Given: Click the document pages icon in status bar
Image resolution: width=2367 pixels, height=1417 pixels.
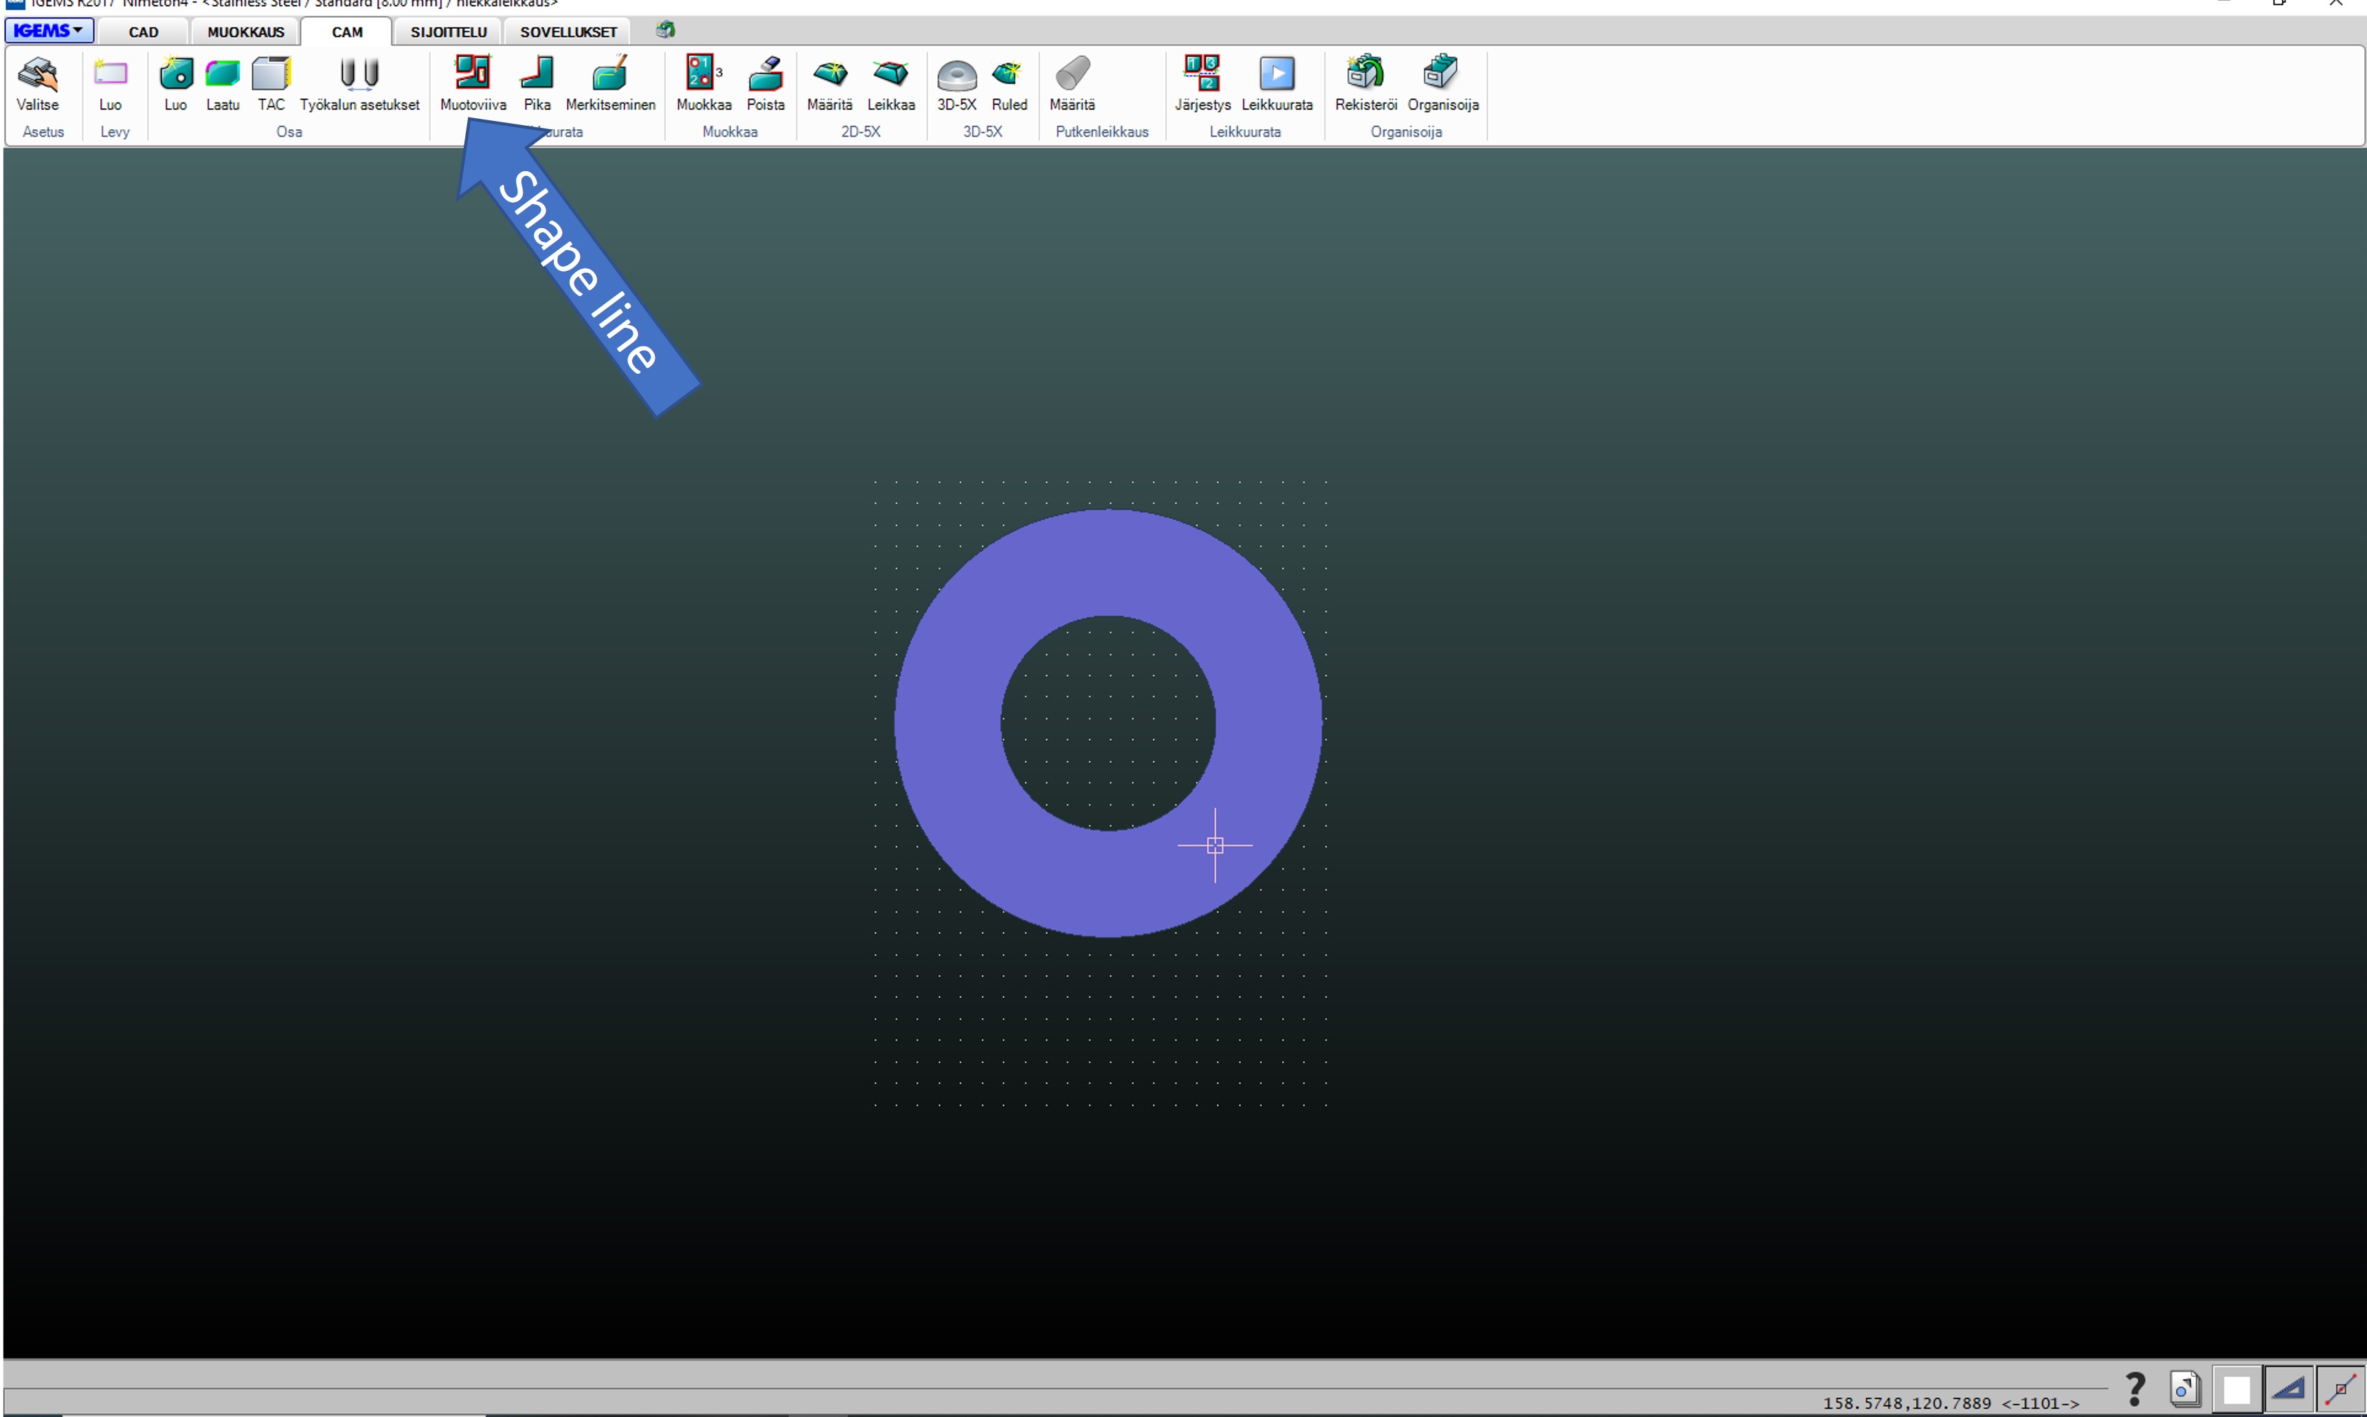Looking at the screenshot, I should click(2185, 1388).
